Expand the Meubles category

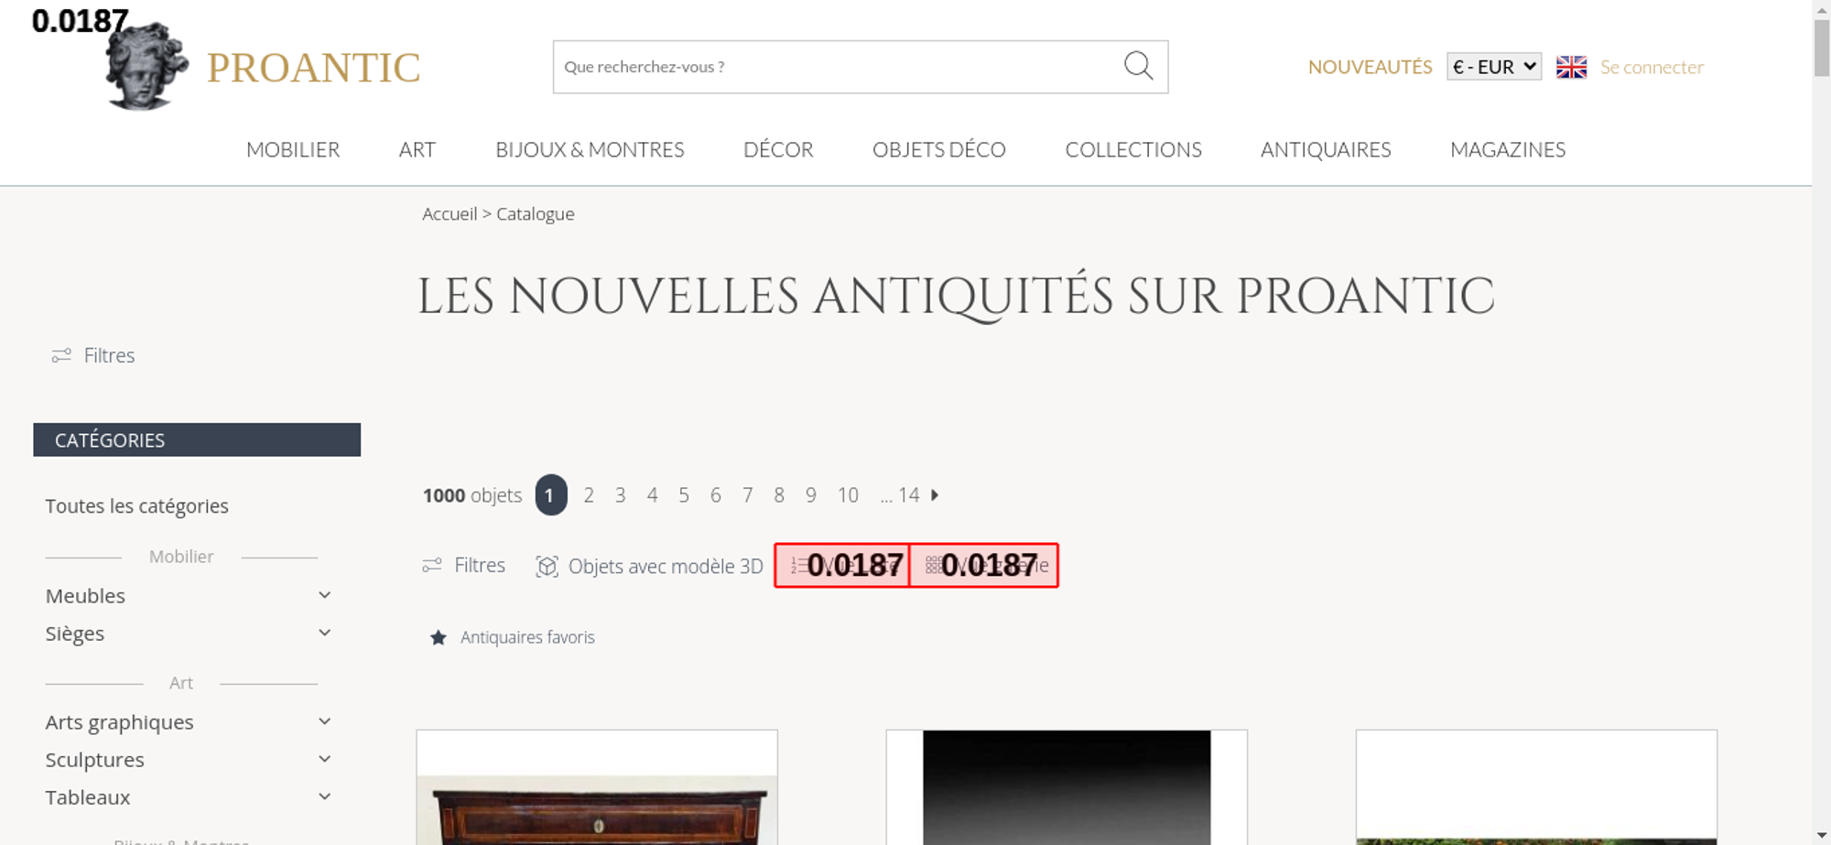point(324,595)
